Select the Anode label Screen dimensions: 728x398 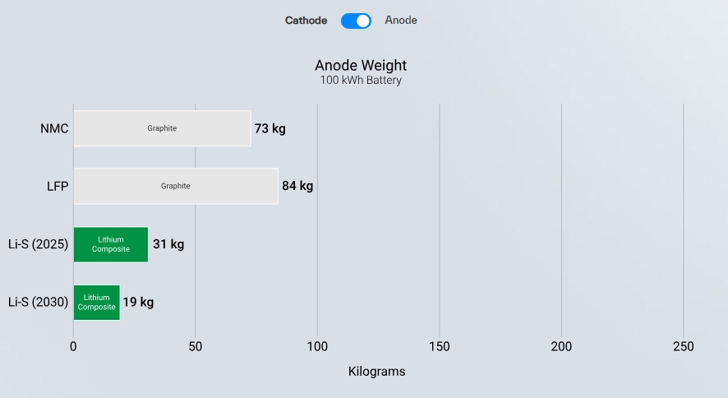tap(401, 20)
